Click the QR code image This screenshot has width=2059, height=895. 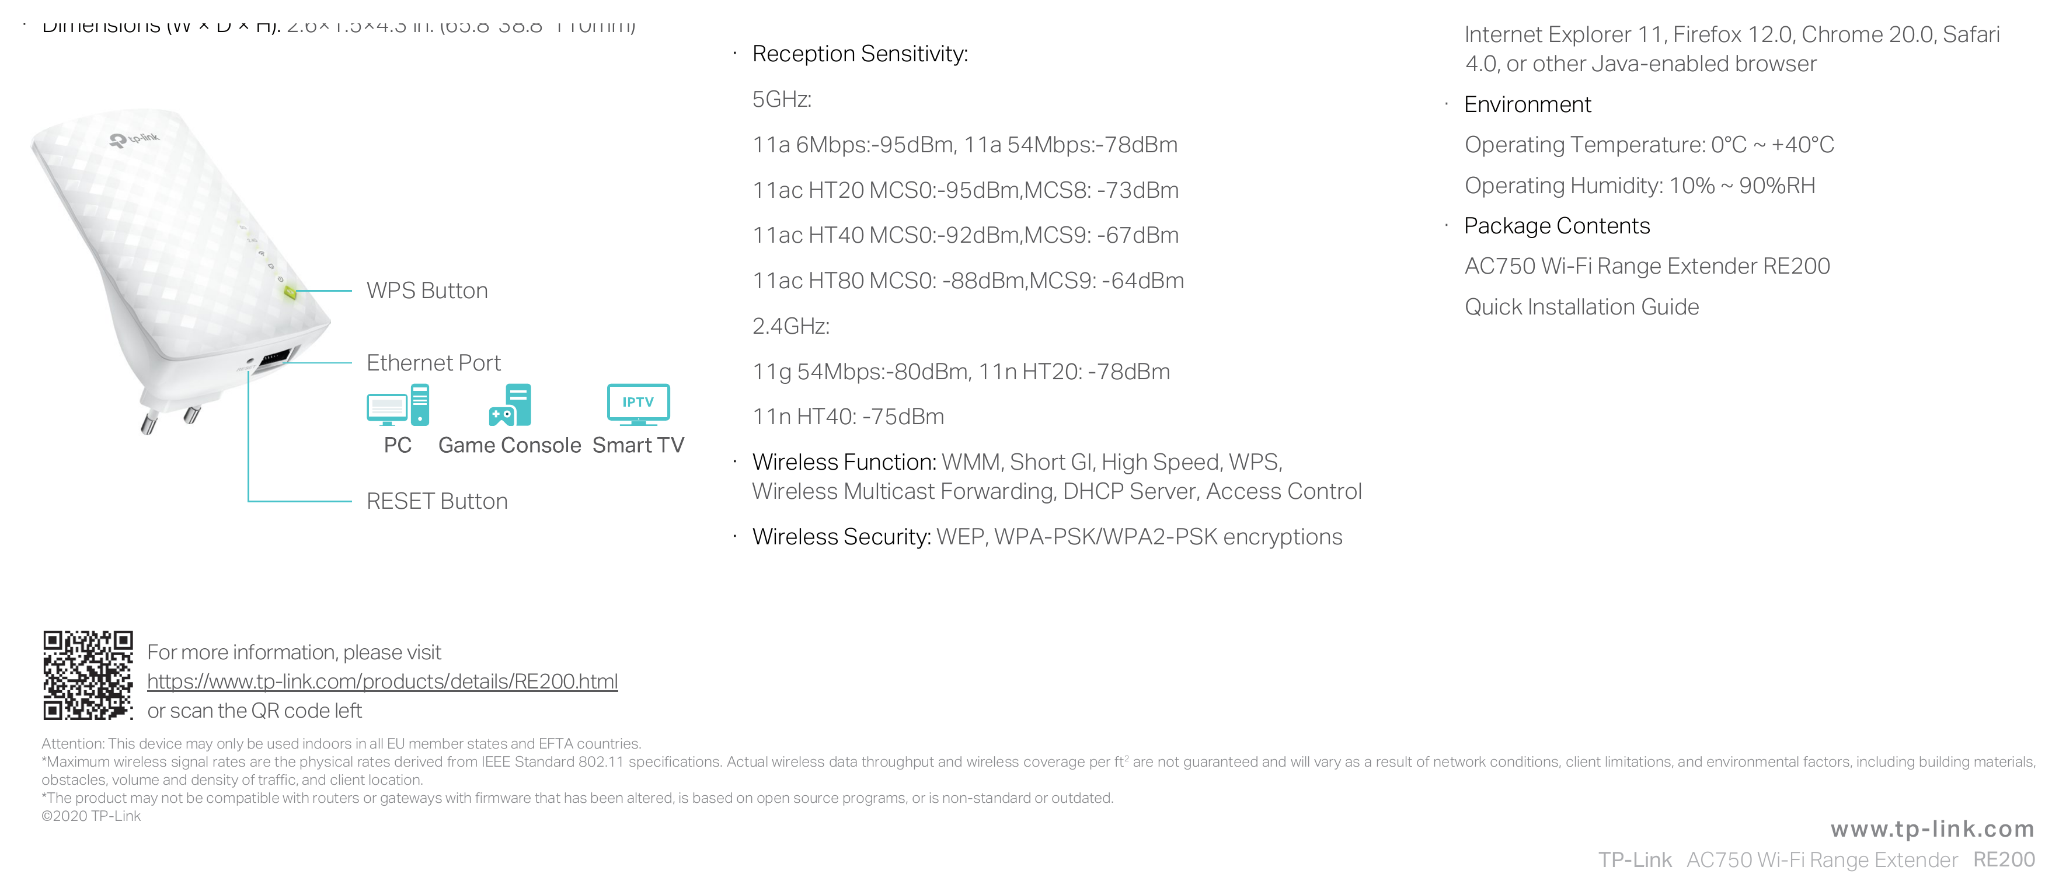point(88,675)
